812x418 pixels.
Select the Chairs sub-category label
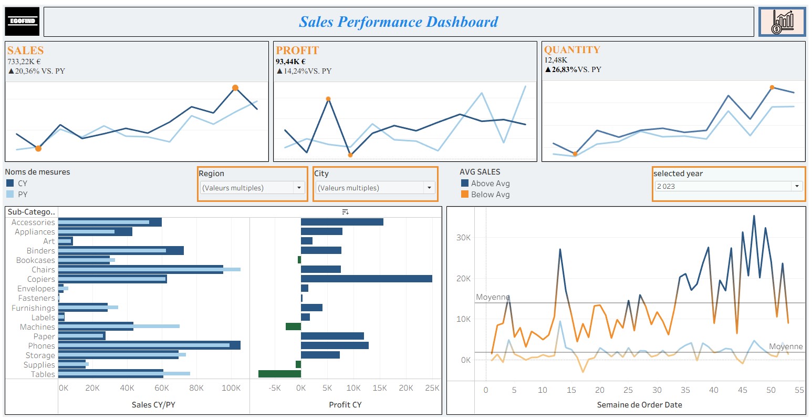[43, 270]
